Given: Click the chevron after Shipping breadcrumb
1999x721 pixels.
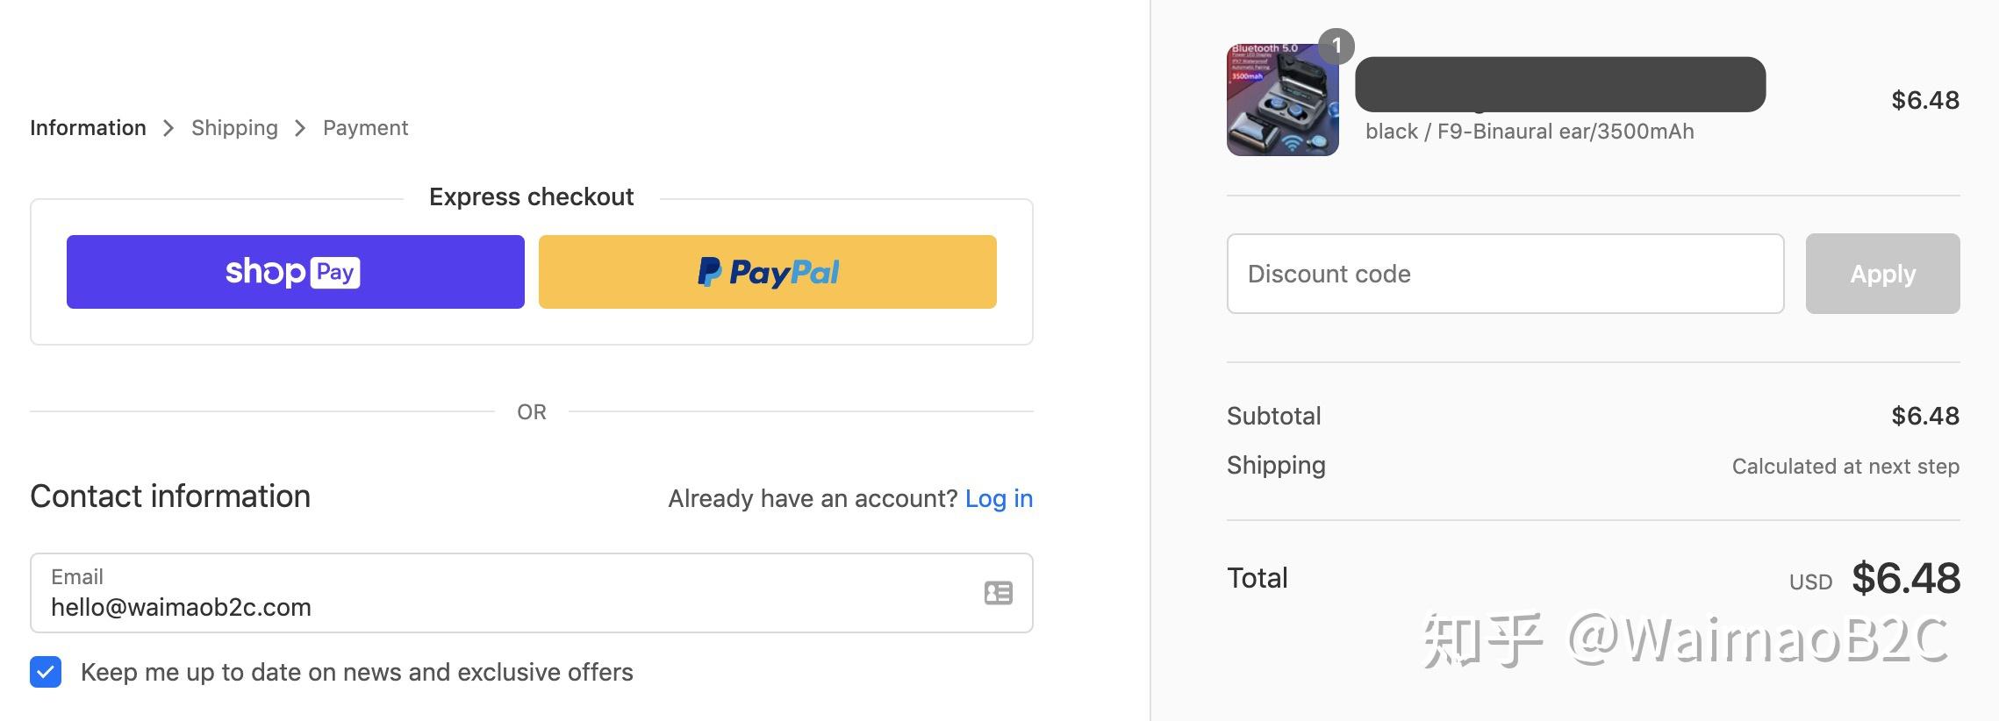Looking at the screenshot, I should click(x=300, y=128).
